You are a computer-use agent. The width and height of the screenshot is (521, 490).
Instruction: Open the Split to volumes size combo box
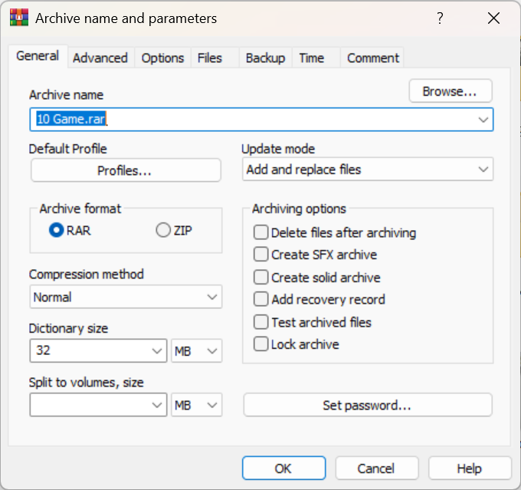(x=98, y=405)
